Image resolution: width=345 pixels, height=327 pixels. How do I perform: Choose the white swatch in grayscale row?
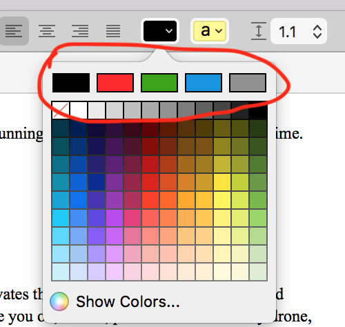[79, 110]
